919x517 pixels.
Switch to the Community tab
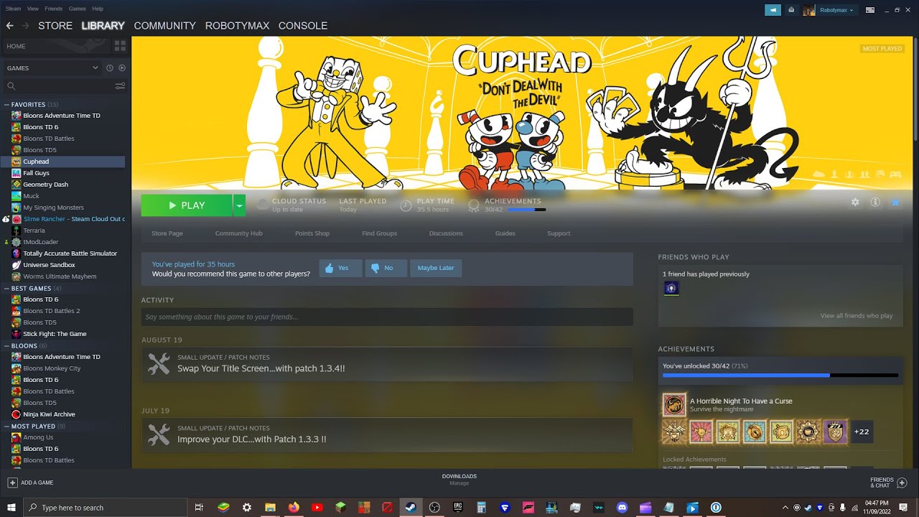(x=164, y=26)
